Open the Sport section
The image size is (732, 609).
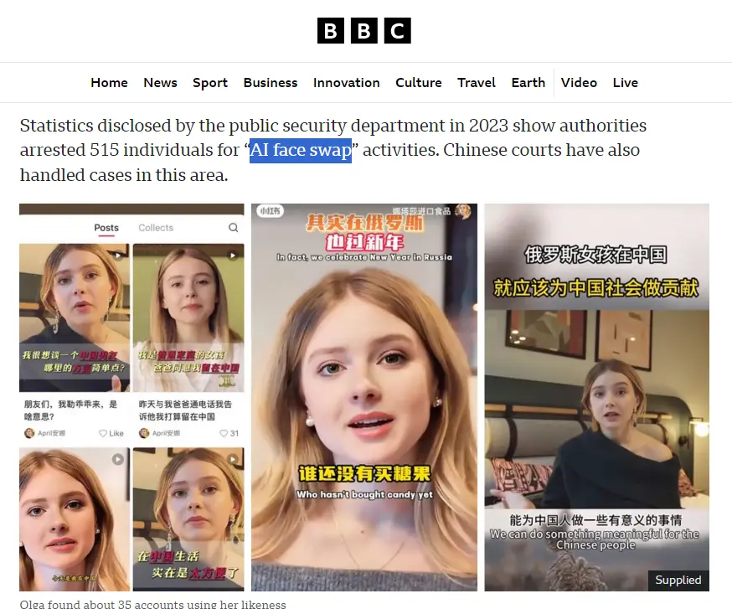pos(210,83)
